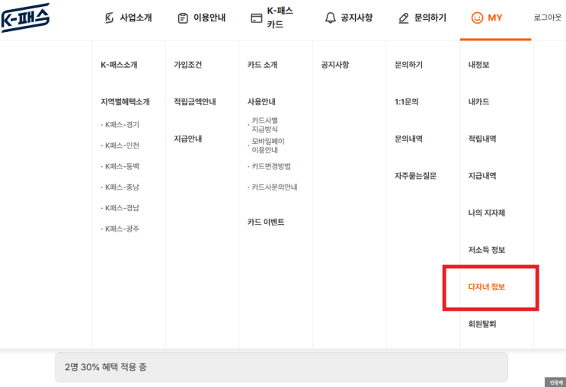This screenshot has width=566, height=387.
Task: Open 회원탈퇴 under MY
Action: coord(482,324)
